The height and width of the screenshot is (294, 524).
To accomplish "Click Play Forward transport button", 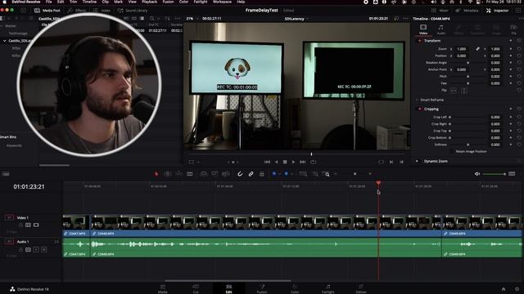I will pos(293,162).
